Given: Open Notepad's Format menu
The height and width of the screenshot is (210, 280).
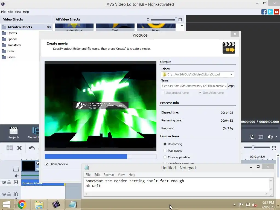Looking at the screenshot, I should coord(109,175).
